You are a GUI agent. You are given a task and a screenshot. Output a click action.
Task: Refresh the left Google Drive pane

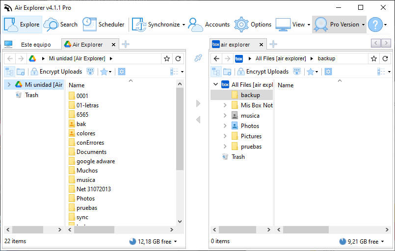point(178,59)
